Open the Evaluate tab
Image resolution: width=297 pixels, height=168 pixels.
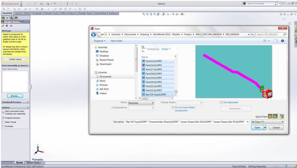[38, 13]
